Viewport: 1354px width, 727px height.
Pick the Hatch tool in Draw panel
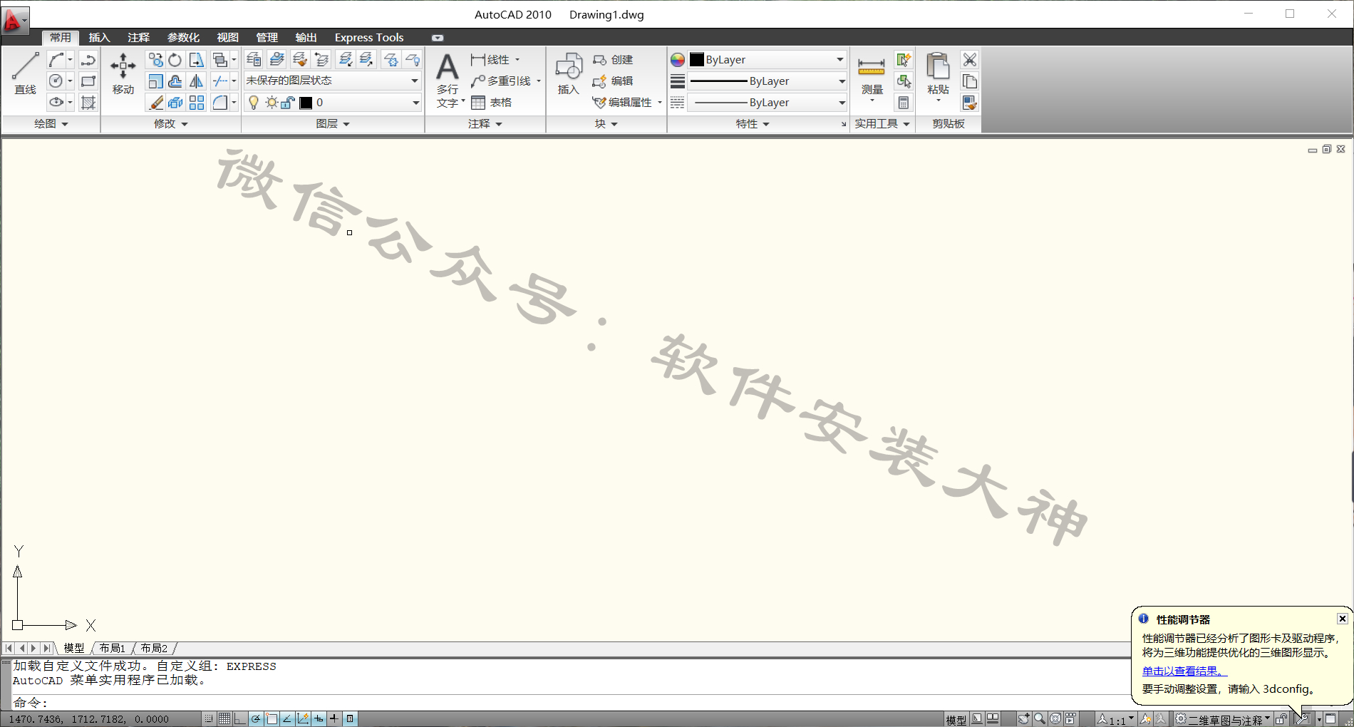click(x=88, y=103)
